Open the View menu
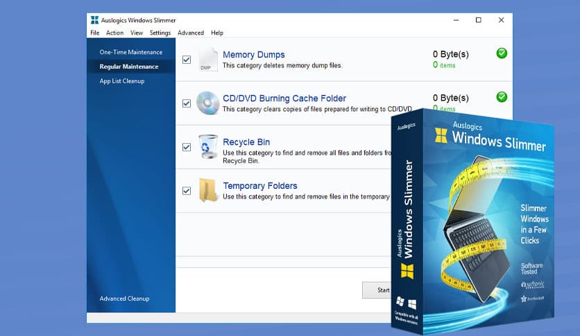The height and width of the screenshot is (336, 580). pos(137,33)
